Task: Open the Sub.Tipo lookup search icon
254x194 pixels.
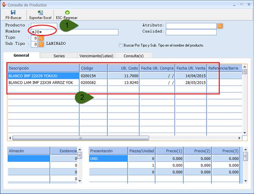Action: pyautogui.click(x=41, y=44)
